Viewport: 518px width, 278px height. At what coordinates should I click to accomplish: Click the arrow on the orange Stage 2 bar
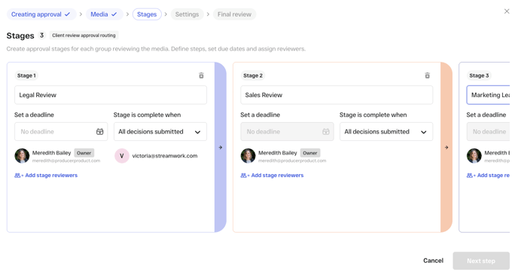pyautogui.click(x=446, y=148)
